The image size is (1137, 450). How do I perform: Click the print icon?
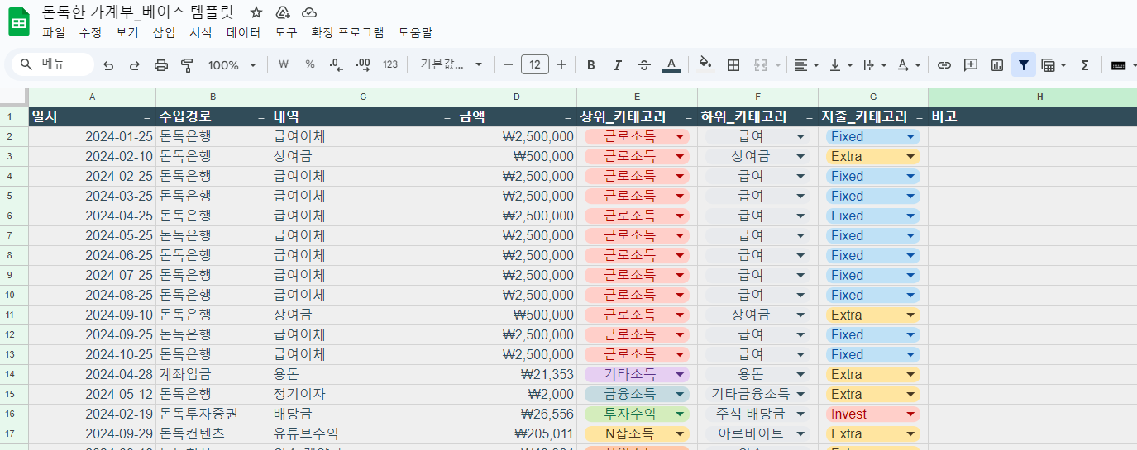pos(161,65)
